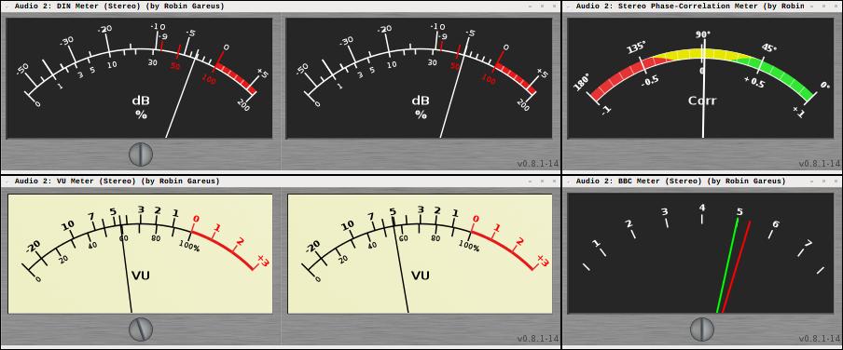Viewport: 843px width, 350px height.
Task: Click the 'dB %' label on right DIN meter
Action: [x=421, y=107]
